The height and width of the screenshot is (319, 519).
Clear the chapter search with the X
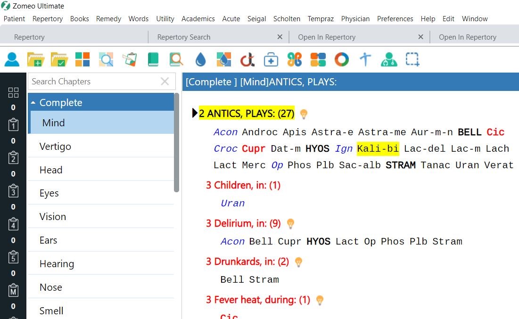click(x=165, y=81)
